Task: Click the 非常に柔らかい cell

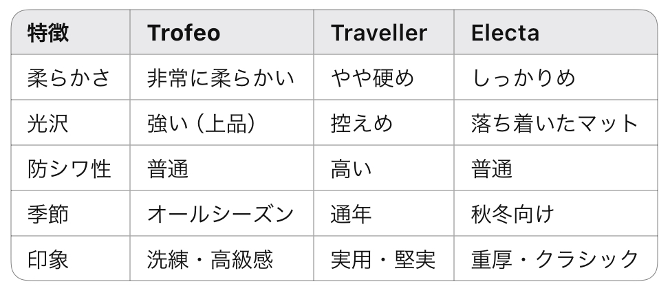Action: tap(220, 78)
